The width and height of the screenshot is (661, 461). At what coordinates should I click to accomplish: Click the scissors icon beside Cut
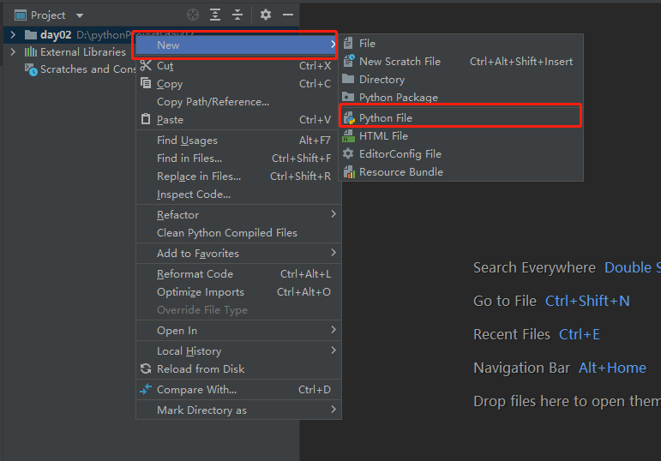tap(145, 66)
